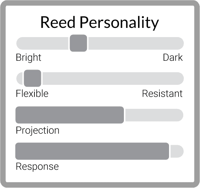The image size is (200, 188).
Task: Click the Bright-Dark slider handle
Action: [78, 43]
